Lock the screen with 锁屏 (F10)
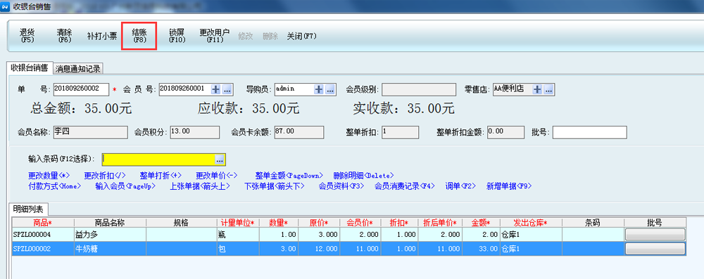The height and width of the screenshot is (279, 704). 177,35
